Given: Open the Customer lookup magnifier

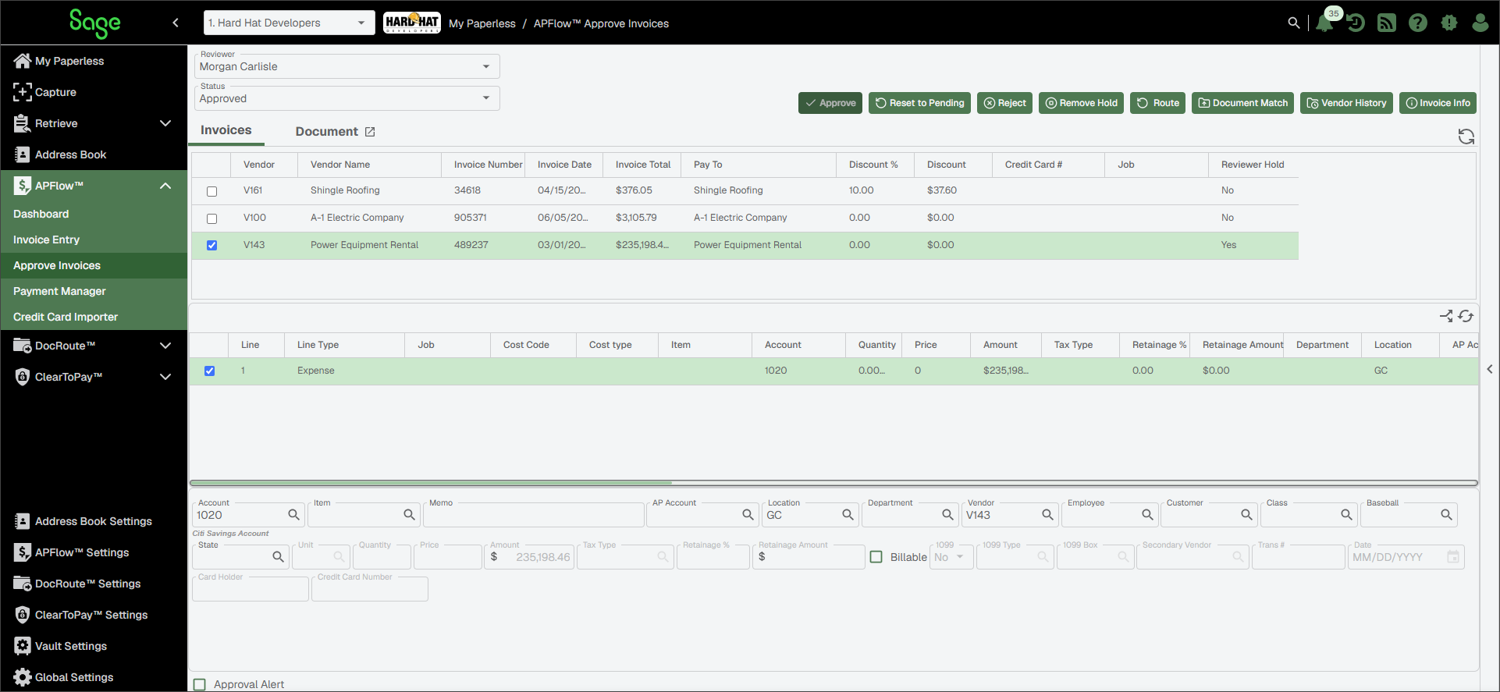Looking at the screenshot, I should 1246,515.
